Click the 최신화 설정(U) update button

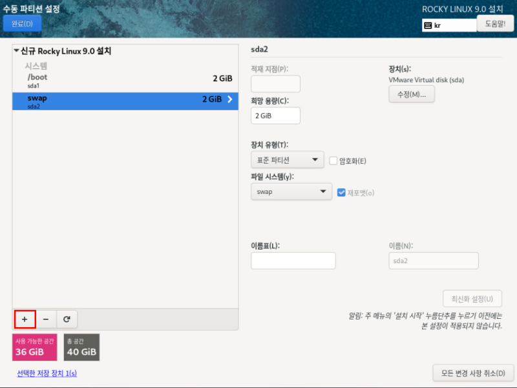click(472, 299)
